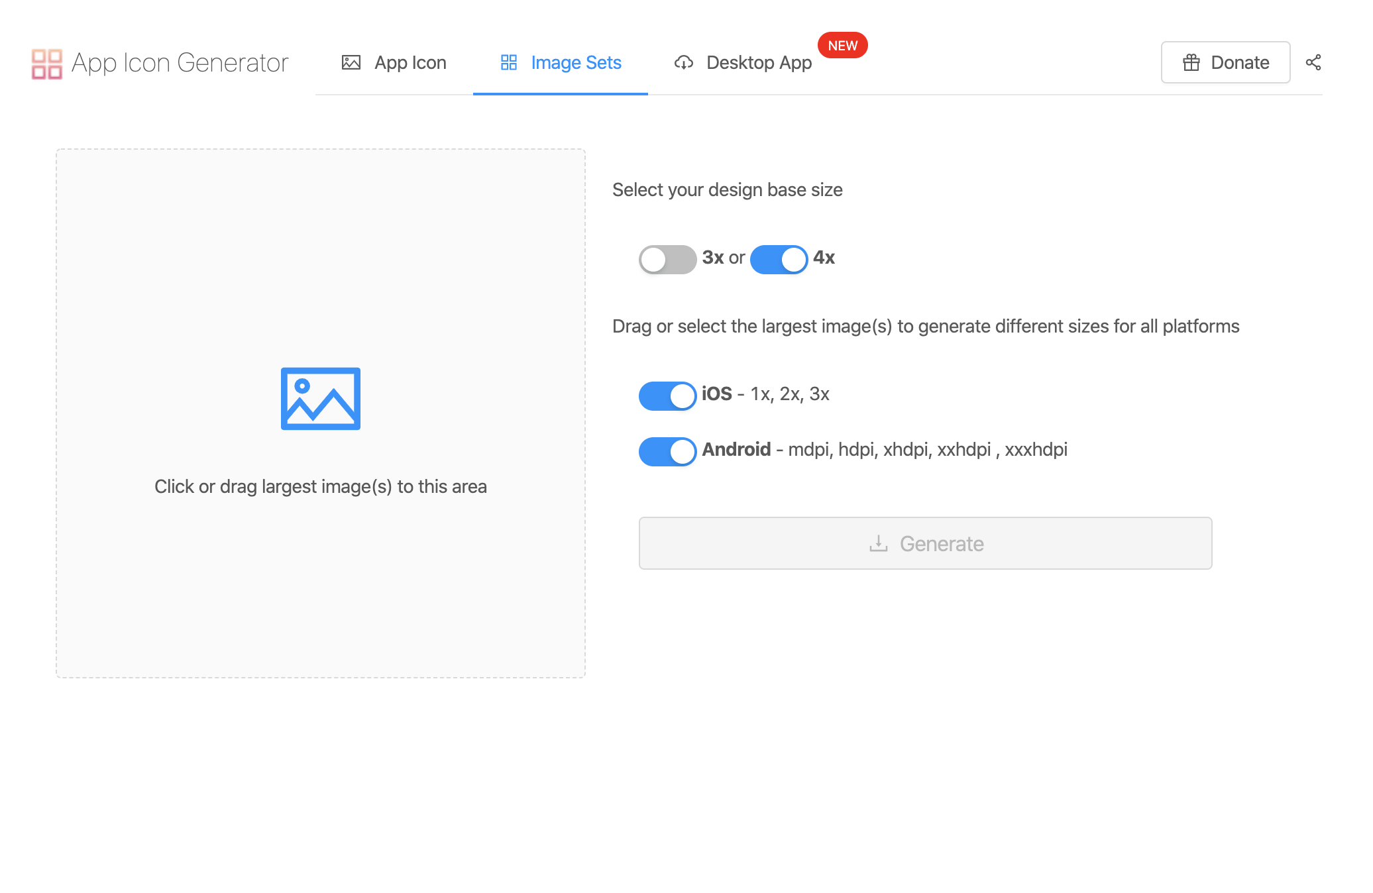
Task: Click the red NEW badge
Action: coord(842,46)
